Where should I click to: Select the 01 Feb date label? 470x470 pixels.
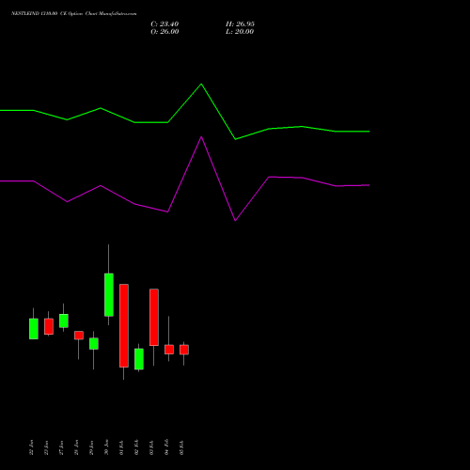click(x=121, y=447)
